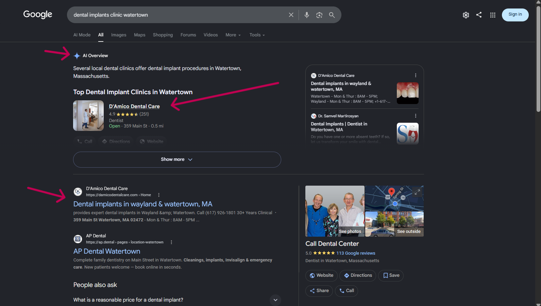
Task: Expand AI Overview with Show more
Action: point(177,159)
